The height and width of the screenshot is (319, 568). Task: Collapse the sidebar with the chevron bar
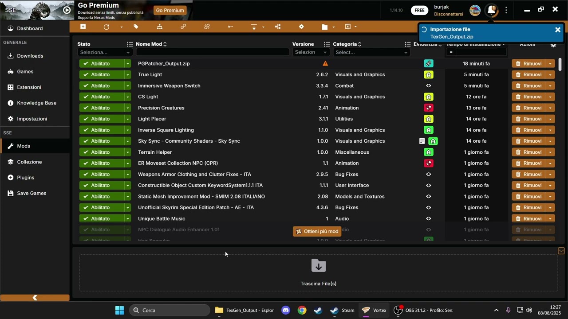[35, 298]
